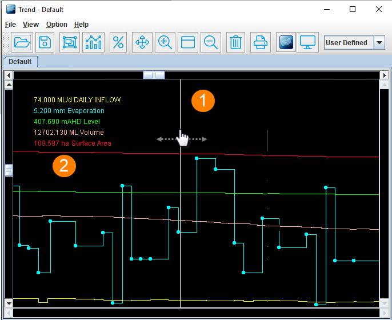The image size is (392, 320).
Task: Click the line chart icon in toolbar
Action: [x=93, y=42]
